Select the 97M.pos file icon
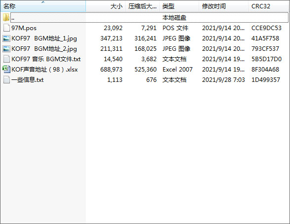This screenshot has height=224, width=290. click(6, 28)
